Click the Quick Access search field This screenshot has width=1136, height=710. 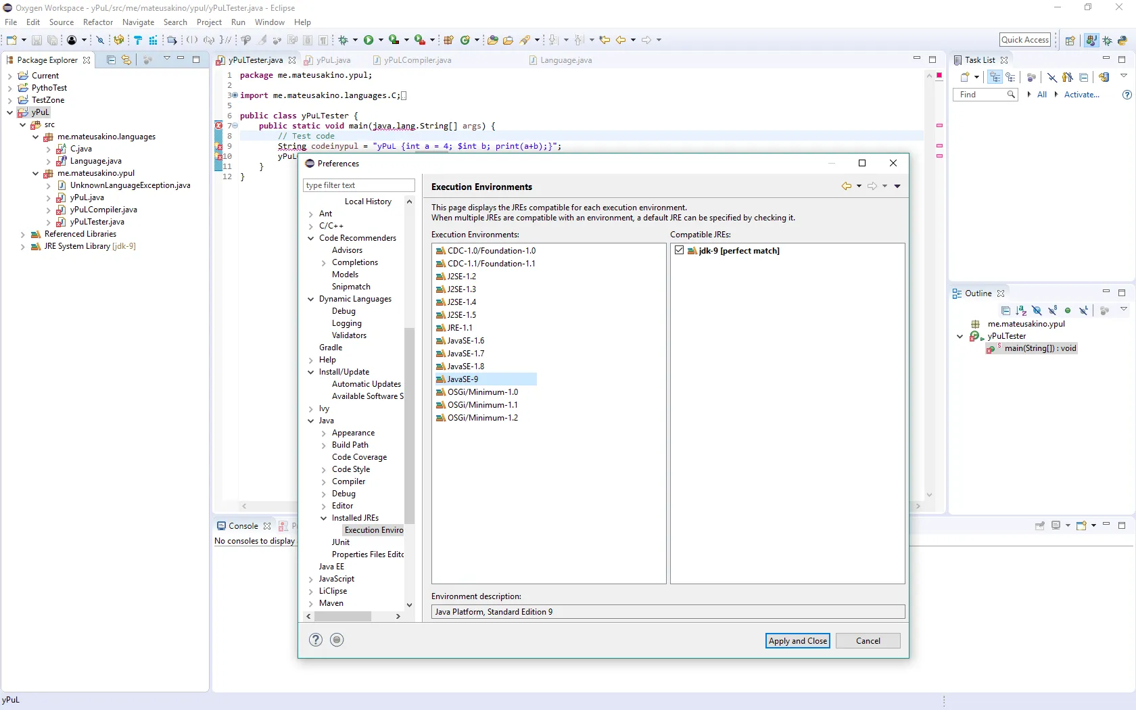1025,40
